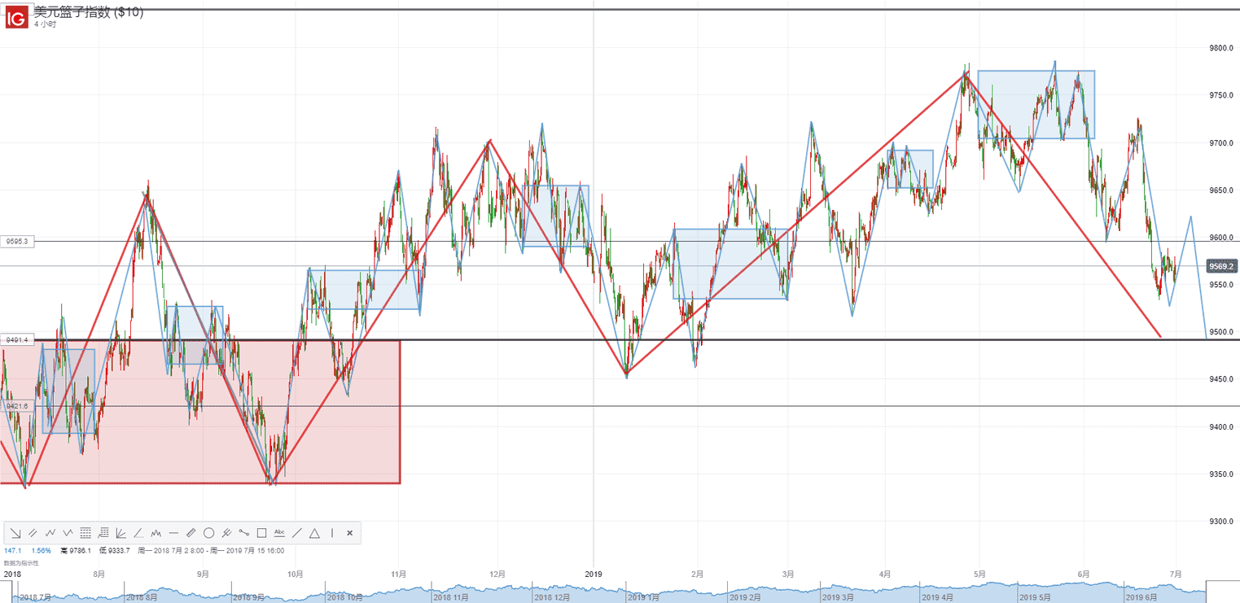The width and height of the screenshot is (1240, 603).
Task: Select the rectangle drawing tool
Action: (x=261, y=533)
